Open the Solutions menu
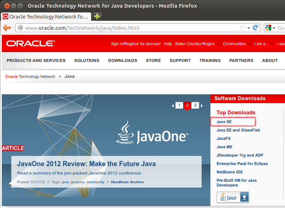This screenshot has height=208, width=285. [x=87, y=60]
